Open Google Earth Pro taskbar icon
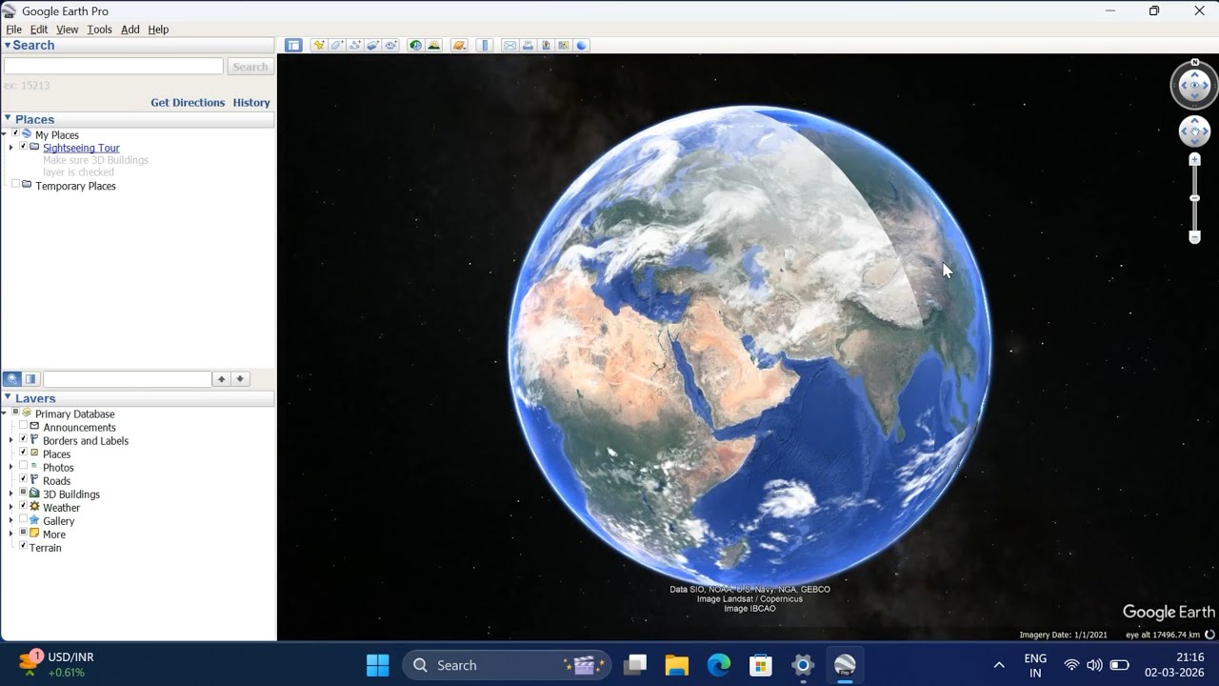The image size is (1219, 686). click(x=845, y=665)
